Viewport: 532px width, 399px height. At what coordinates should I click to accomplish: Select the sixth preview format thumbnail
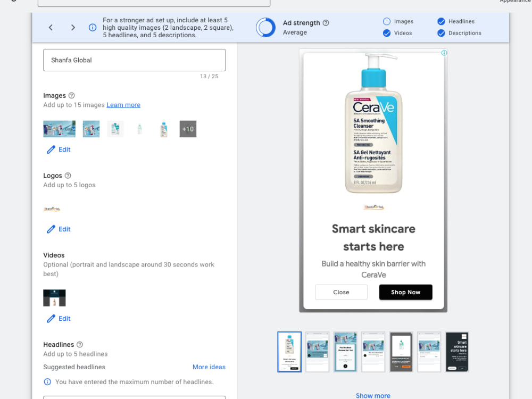pos(429,352)
